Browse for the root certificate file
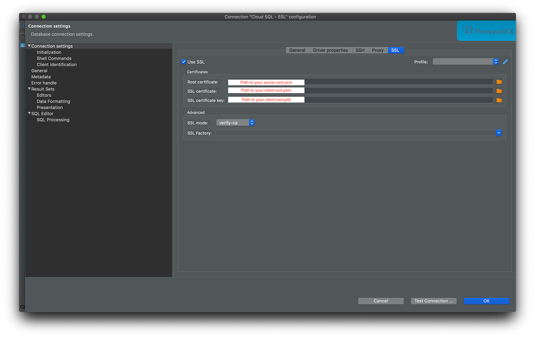 pyautogui.click(x=499, y=82)
